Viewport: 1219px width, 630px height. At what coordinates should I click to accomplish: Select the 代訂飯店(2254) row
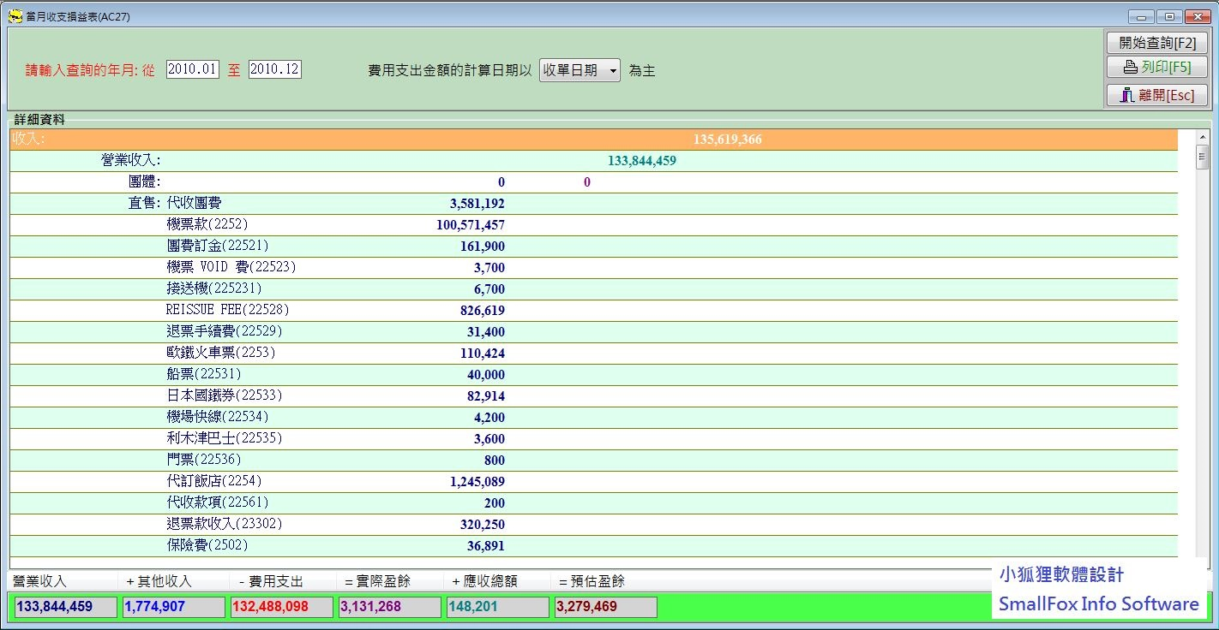click(x=593, y=482)
